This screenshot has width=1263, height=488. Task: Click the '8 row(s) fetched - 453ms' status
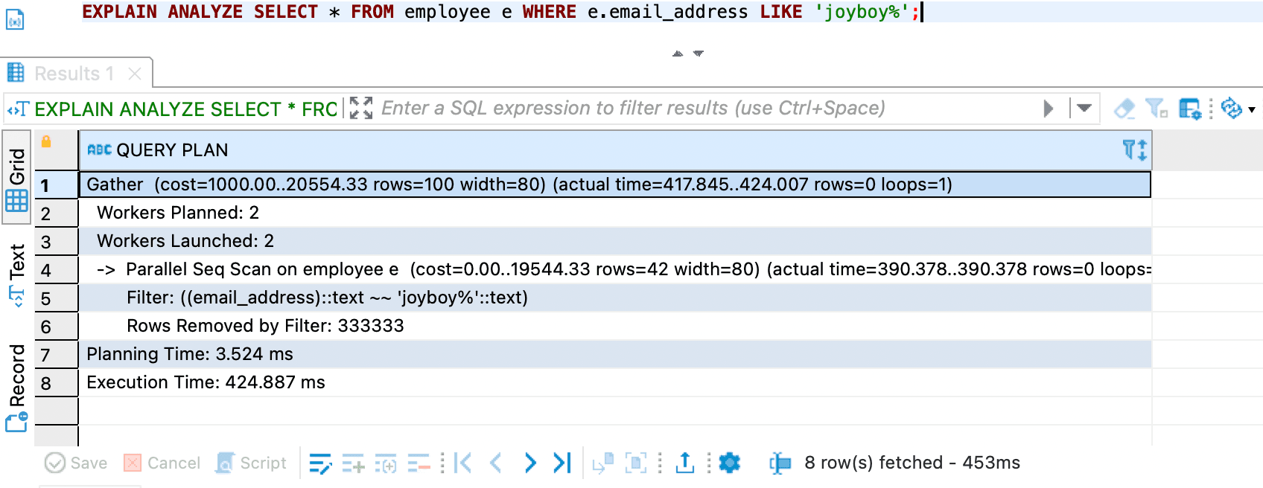912,463
